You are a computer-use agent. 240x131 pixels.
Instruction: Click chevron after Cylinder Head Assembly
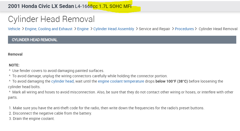(137, 29)
